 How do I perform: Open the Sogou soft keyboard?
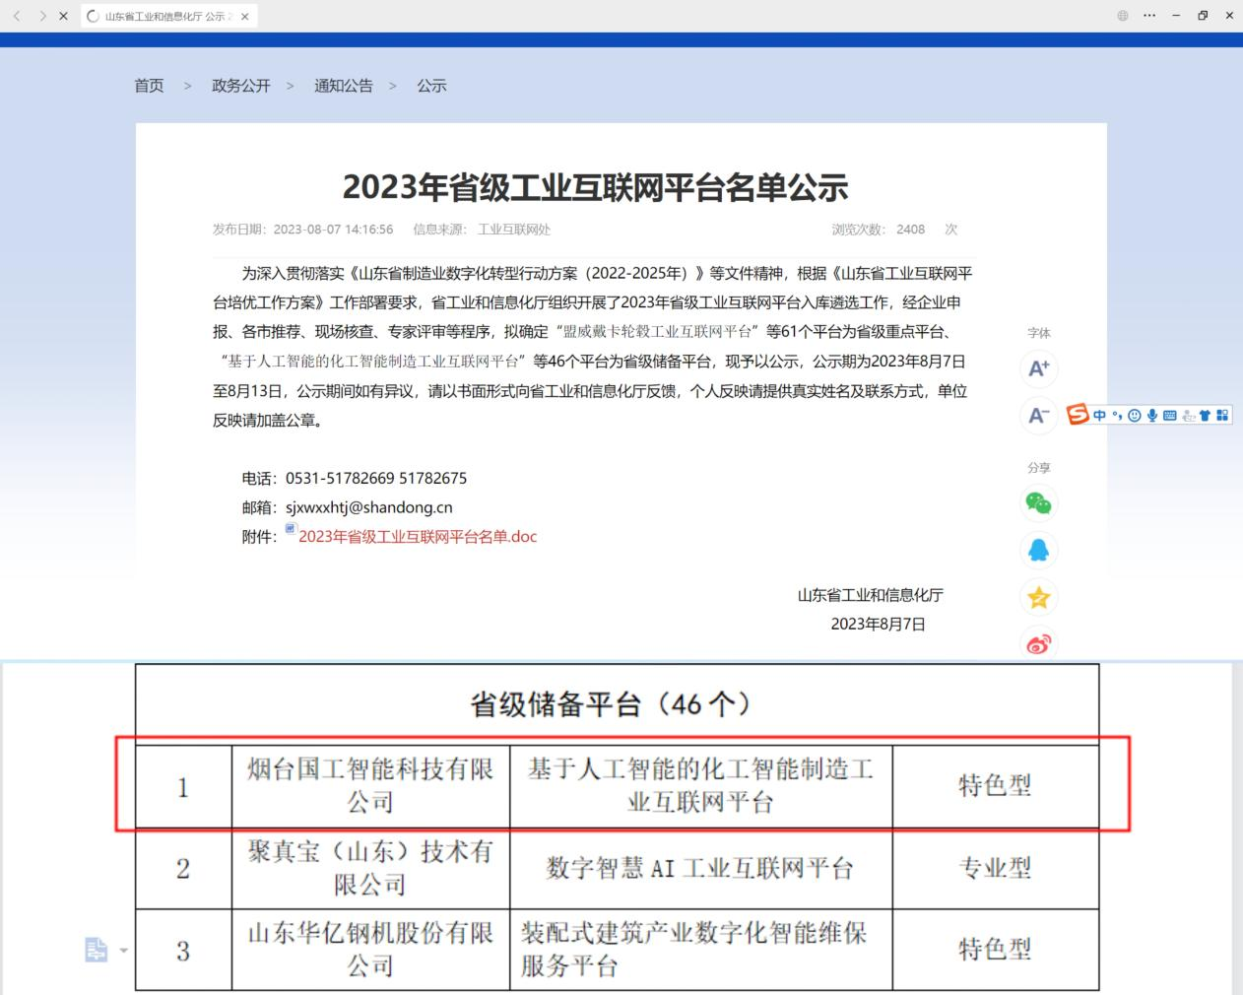coord(1169,416)
